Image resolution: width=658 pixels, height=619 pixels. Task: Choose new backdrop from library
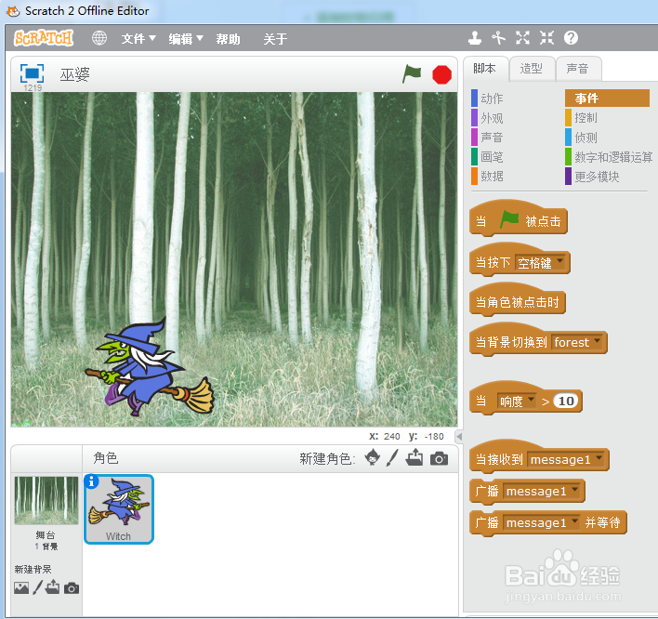pyautogui.click(x=21, y=587)
